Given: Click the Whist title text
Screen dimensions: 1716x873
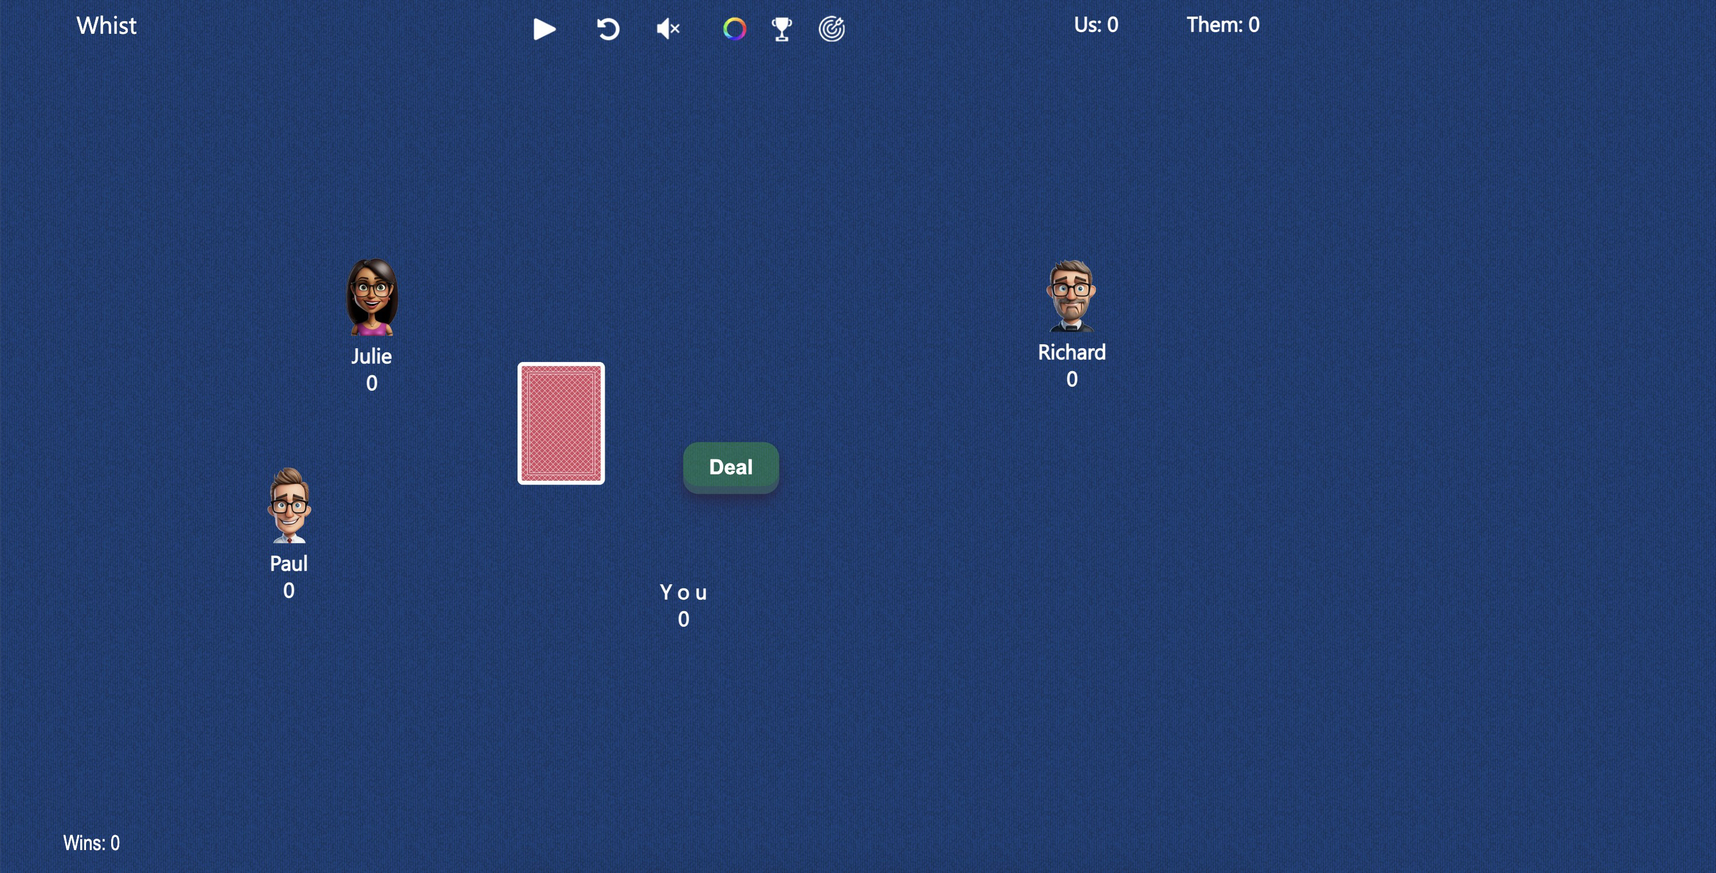Looking at the screenshot, I should [x=107, y=25].
